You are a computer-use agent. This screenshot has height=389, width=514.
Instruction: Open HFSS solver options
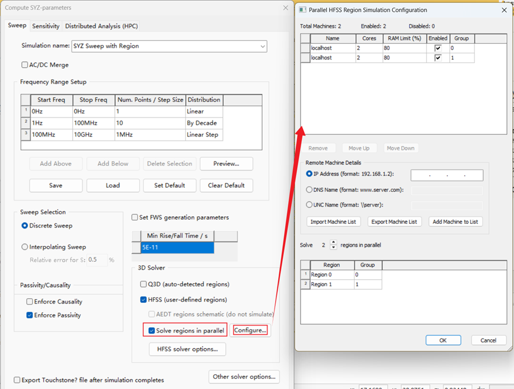click(x=187, y=349)
